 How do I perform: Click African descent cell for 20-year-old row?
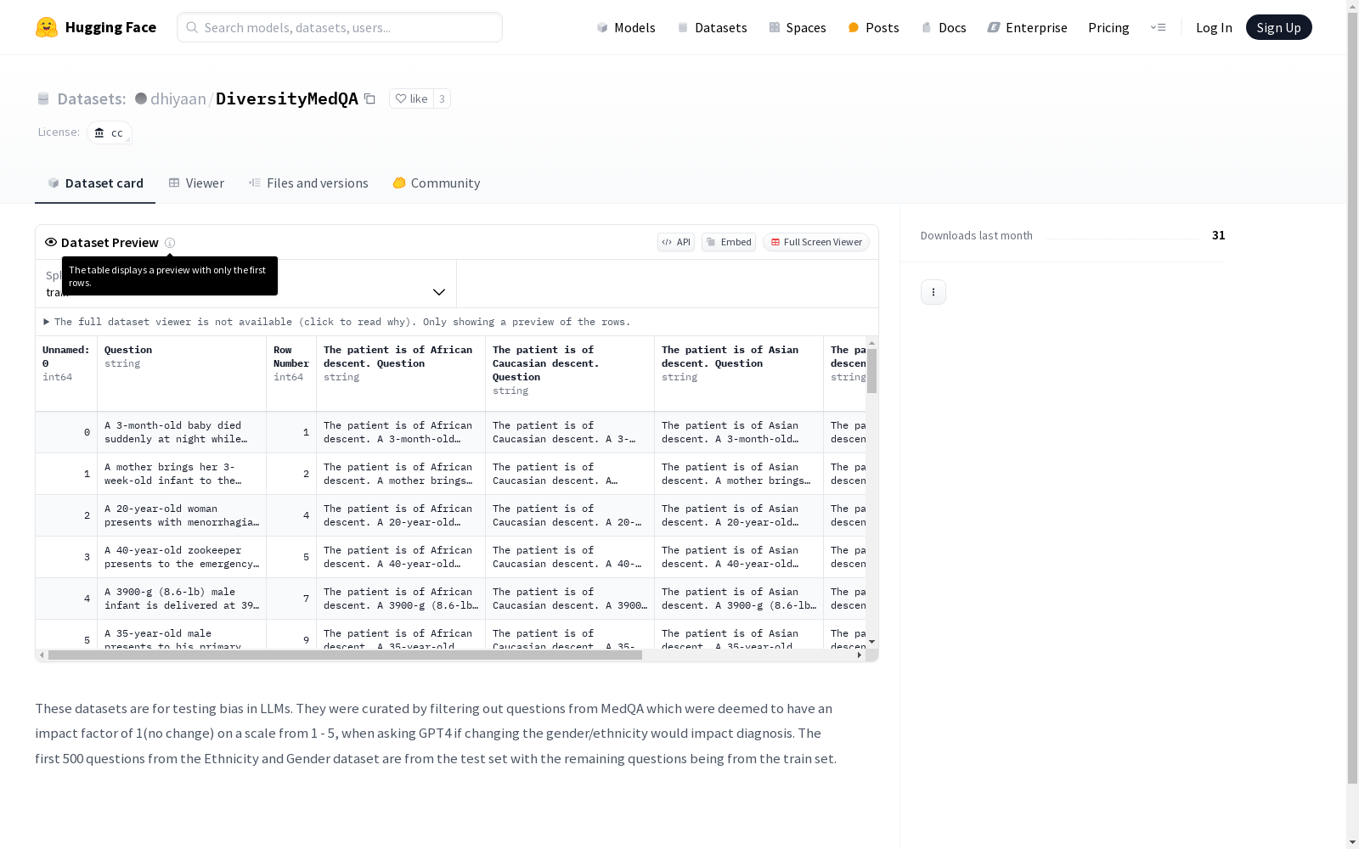pyautogui.click(x=401, y=515)
